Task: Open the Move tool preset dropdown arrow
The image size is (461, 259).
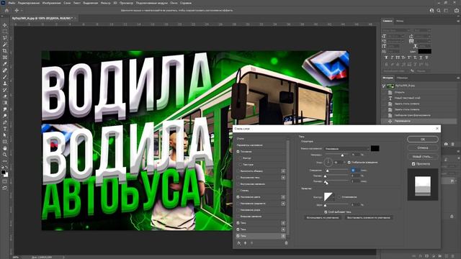Action: pyautogui.click(x=22, y=10)
